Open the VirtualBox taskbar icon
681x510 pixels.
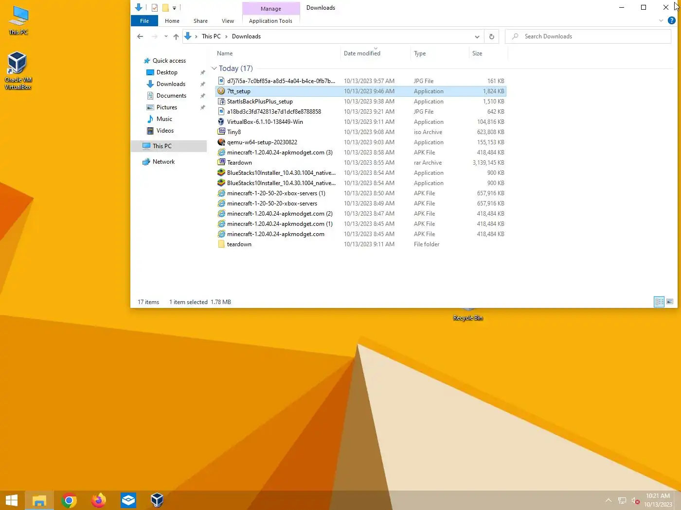click(157, 500)
